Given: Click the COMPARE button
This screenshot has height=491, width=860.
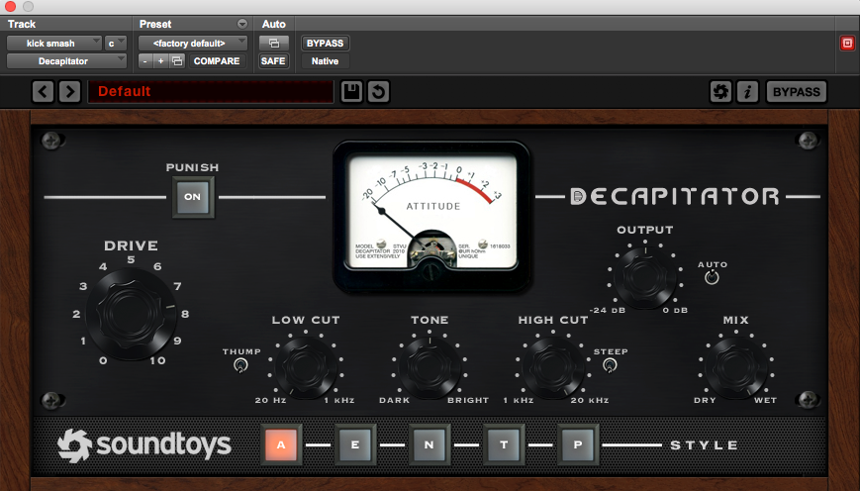Looking at the screenshot, I should 217,61.
